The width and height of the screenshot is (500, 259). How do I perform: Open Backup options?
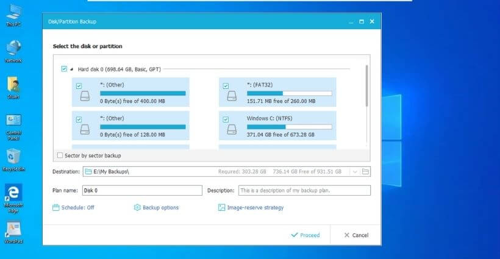coord(156,208)
